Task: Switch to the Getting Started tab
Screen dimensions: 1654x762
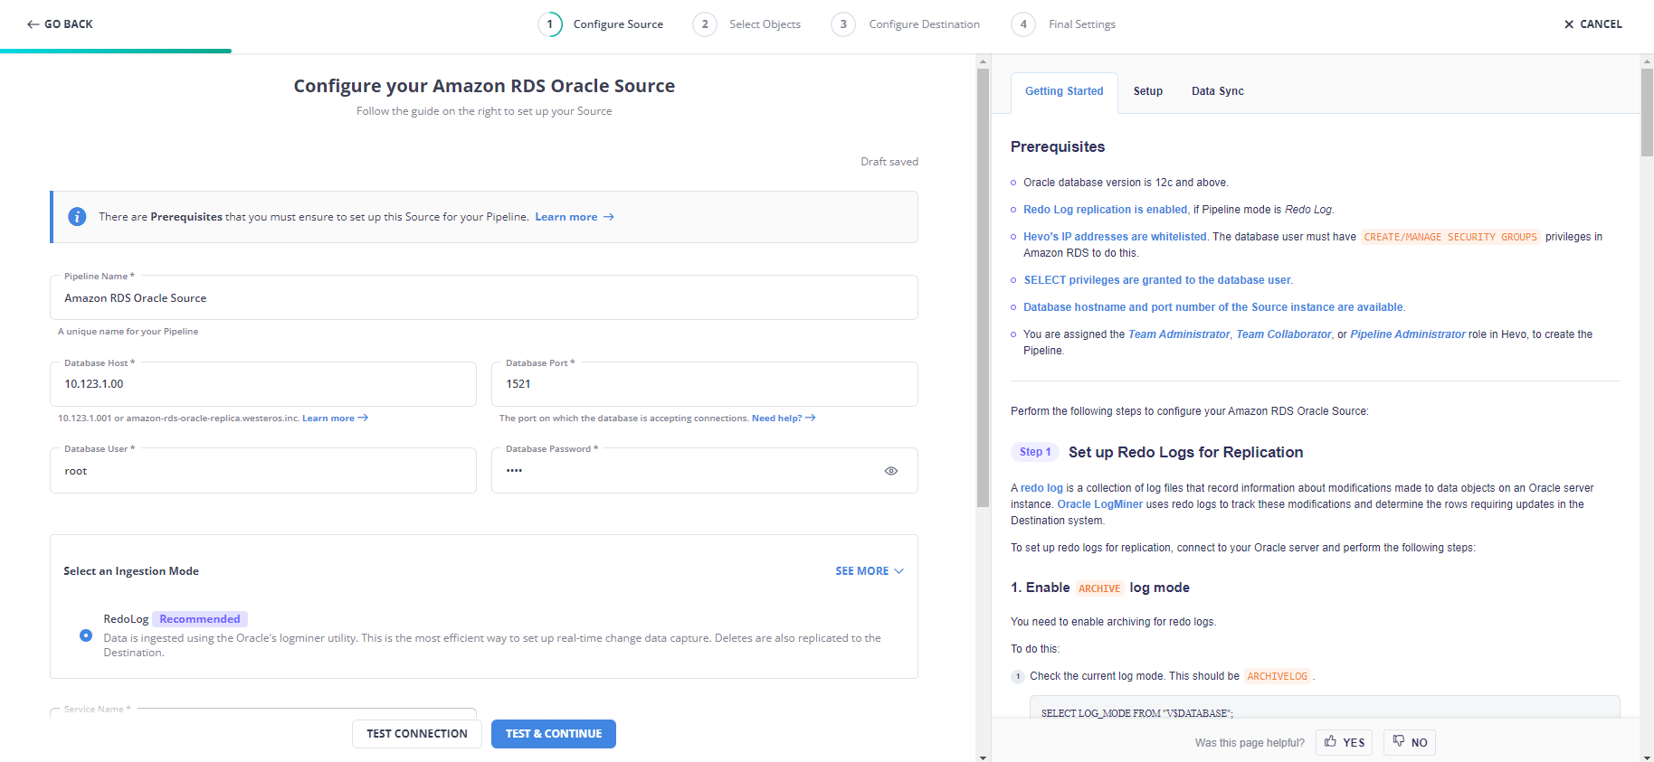Action: [1064, 91]
